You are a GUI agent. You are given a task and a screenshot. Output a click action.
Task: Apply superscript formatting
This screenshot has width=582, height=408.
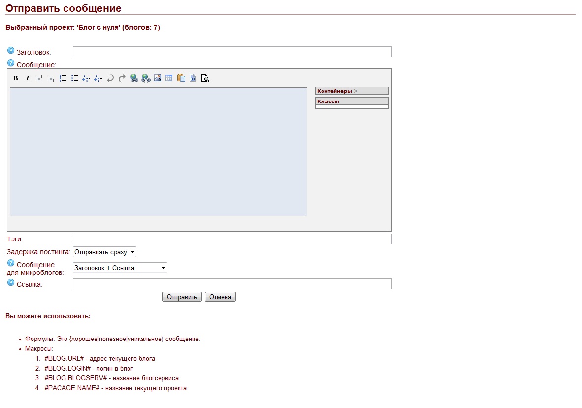tap(40, 78)
